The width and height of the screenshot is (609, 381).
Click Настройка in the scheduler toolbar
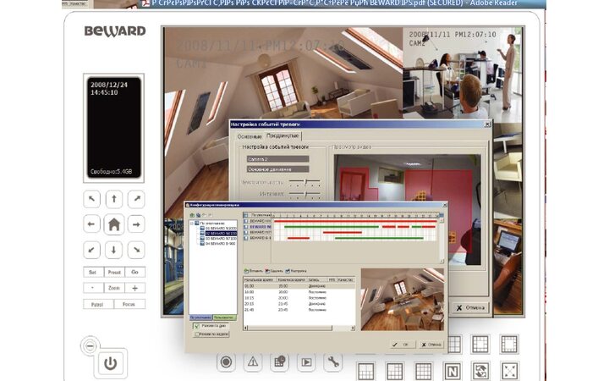(x=296, y=271)
